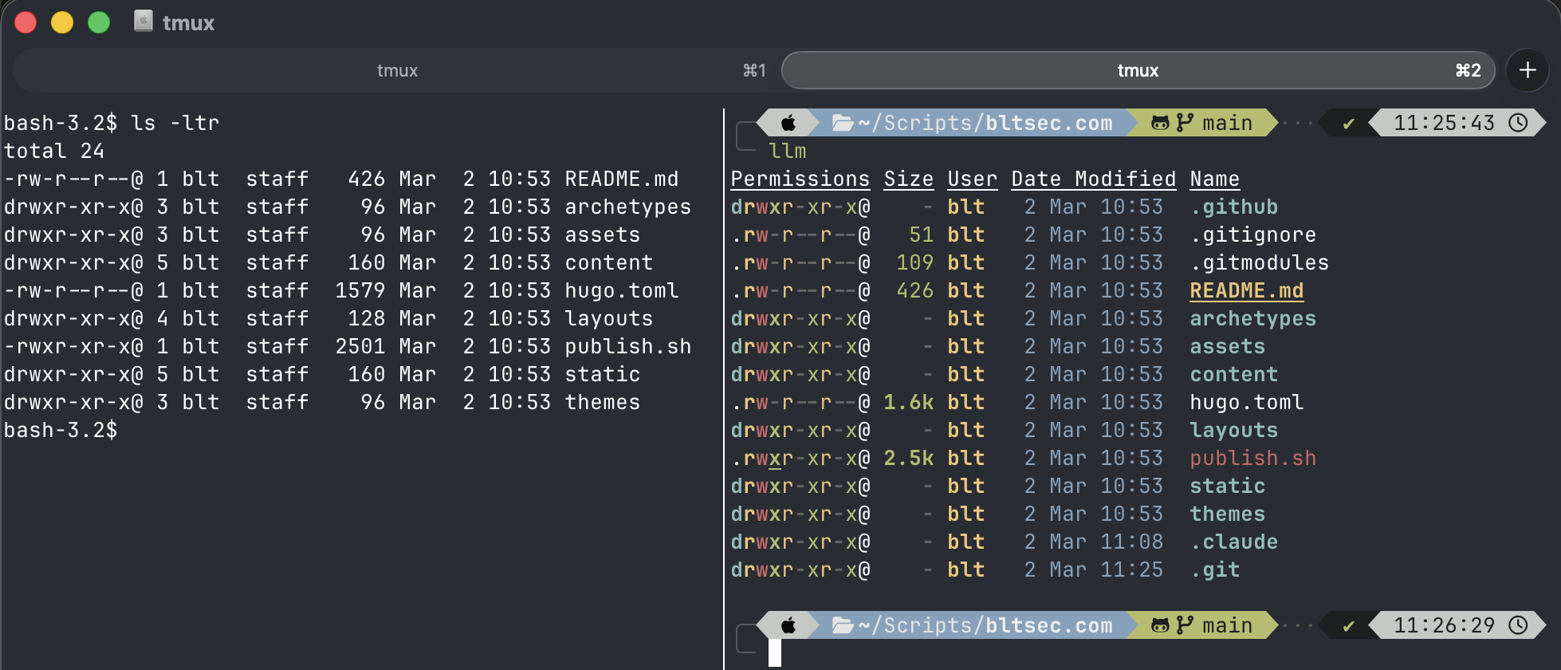Click the clock icon next to 11:26:29
The height and width of the screenshot is (670, 1561).
[1519, 625]
